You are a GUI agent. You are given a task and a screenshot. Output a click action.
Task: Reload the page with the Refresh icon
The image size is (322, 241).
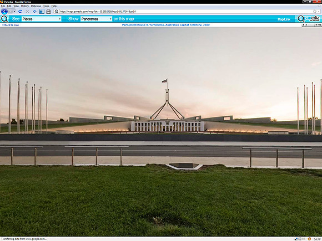coord(20,12)
